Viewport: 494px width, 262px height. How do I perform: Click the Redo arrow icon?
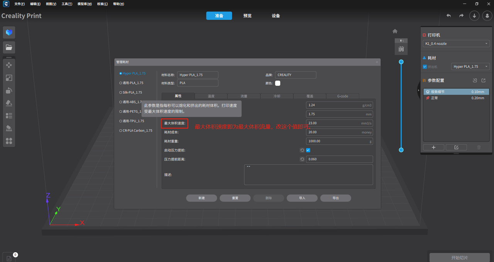461,16
